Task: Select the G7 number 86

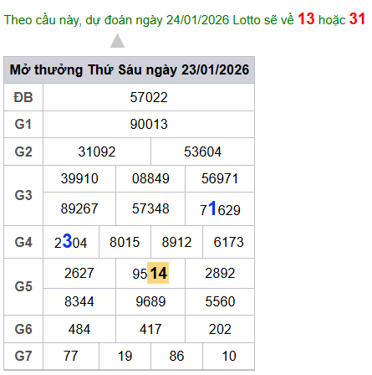Action: (176, 356)
